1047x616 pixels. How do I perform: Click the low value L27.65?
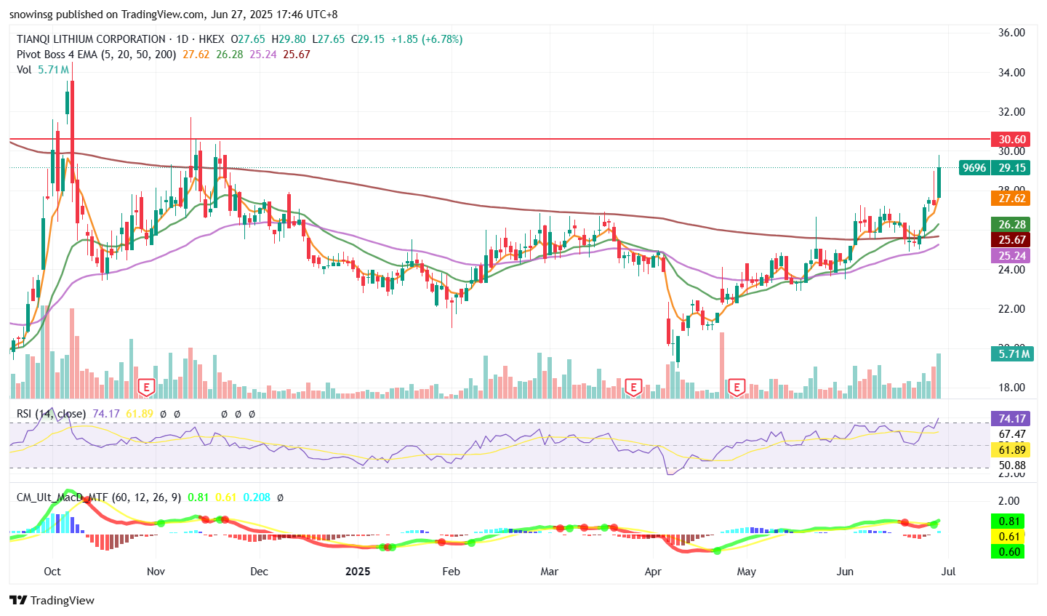pyautogui.click(x=328, y=39)
